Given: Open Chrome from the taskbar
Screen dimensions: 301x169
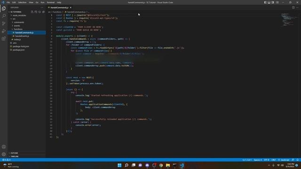Looking at the screenshot, I should click(x=161, y=165).
